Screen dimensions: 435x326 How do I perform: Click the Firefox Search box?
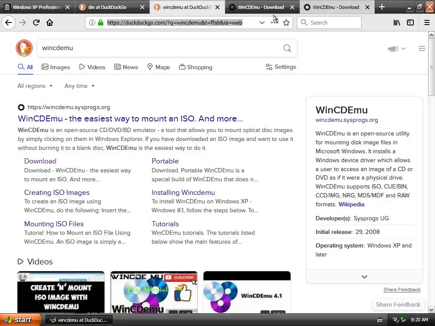click(329, 22)
